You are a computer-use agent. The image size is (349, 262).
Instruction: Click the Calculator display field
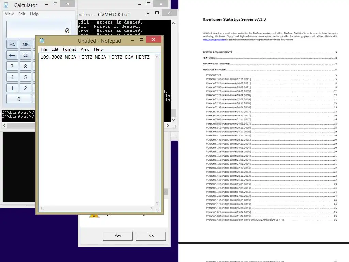39,29
